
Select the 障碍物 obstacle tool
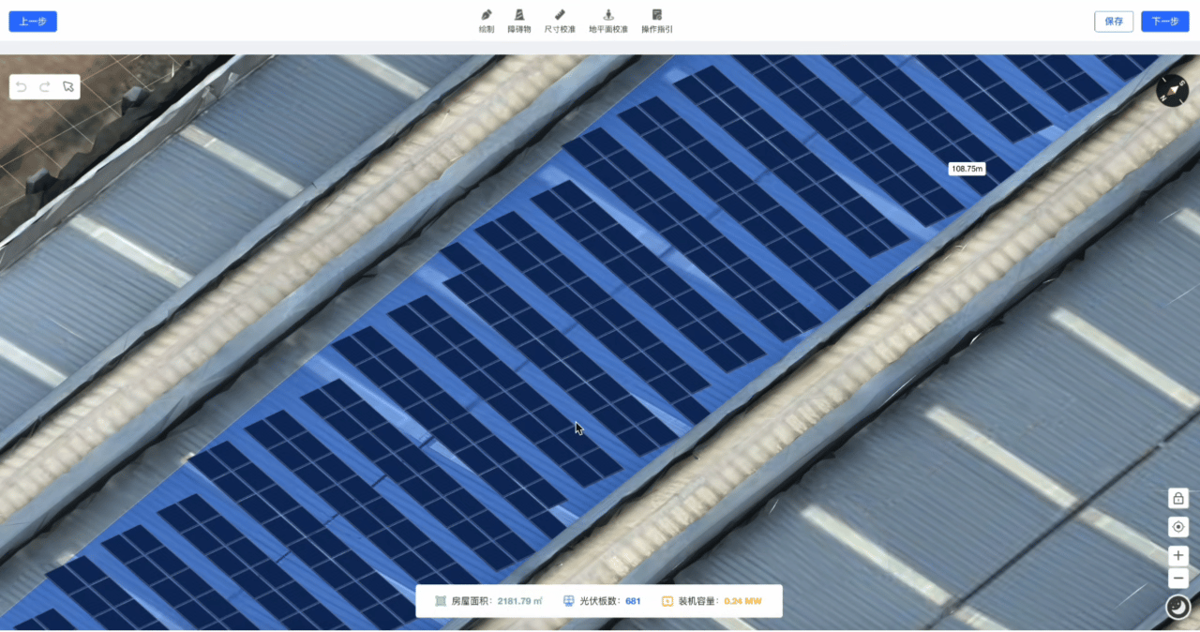click(x=519, y=21)
